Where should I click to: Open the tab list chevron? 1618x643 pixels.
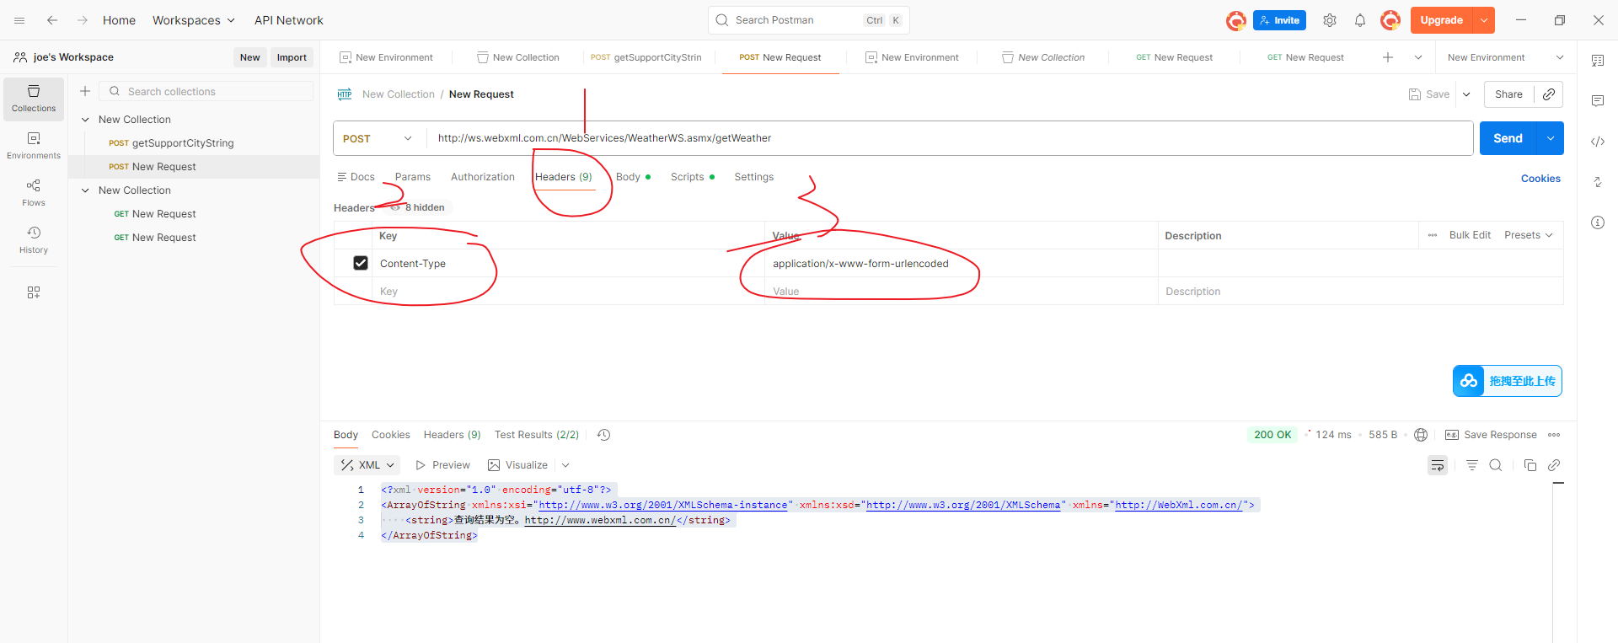click(1418, 57)
